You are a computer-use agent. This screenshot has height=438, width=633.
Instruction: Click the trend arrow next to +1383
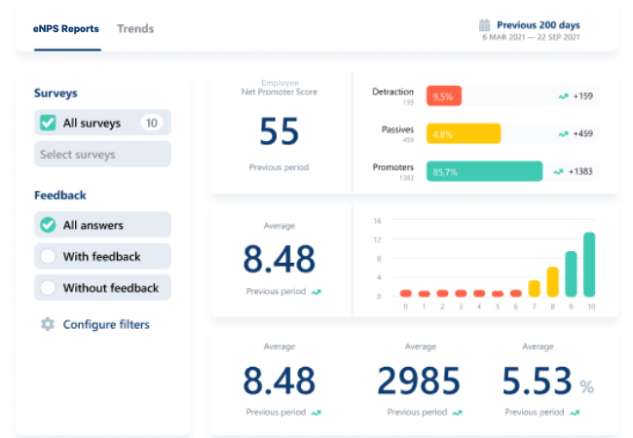558,172
